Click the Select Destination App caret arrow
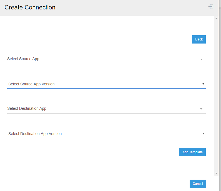Viewport: 221px width, 191px height. coord(201,109)
